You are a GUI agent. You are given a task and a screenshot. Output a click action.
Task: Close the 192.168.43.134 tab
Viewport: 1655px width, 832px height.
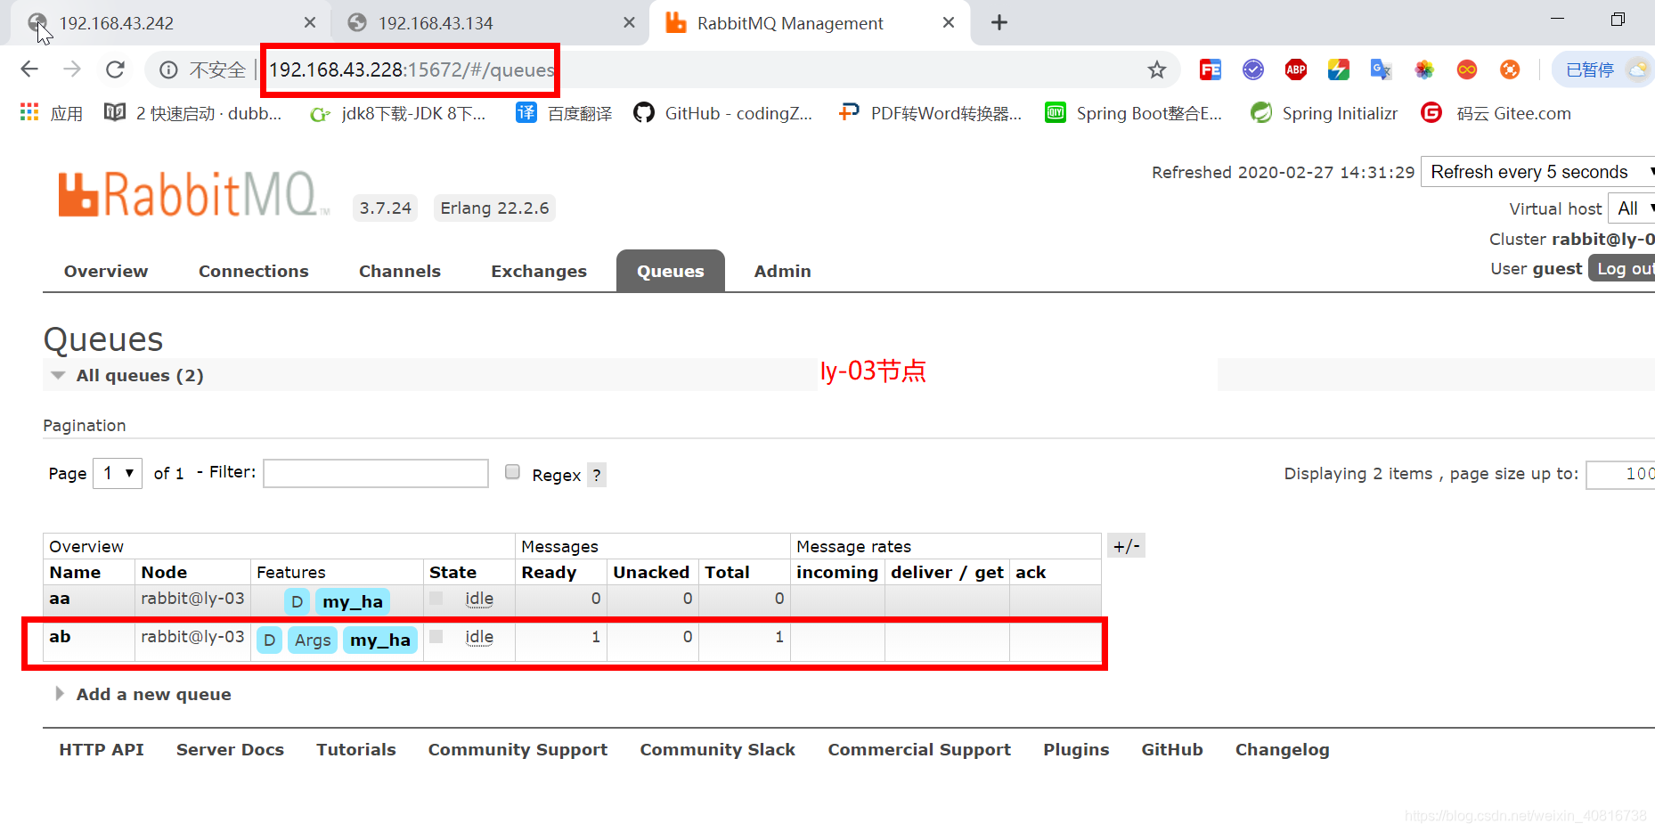click(x=629, y=22)
